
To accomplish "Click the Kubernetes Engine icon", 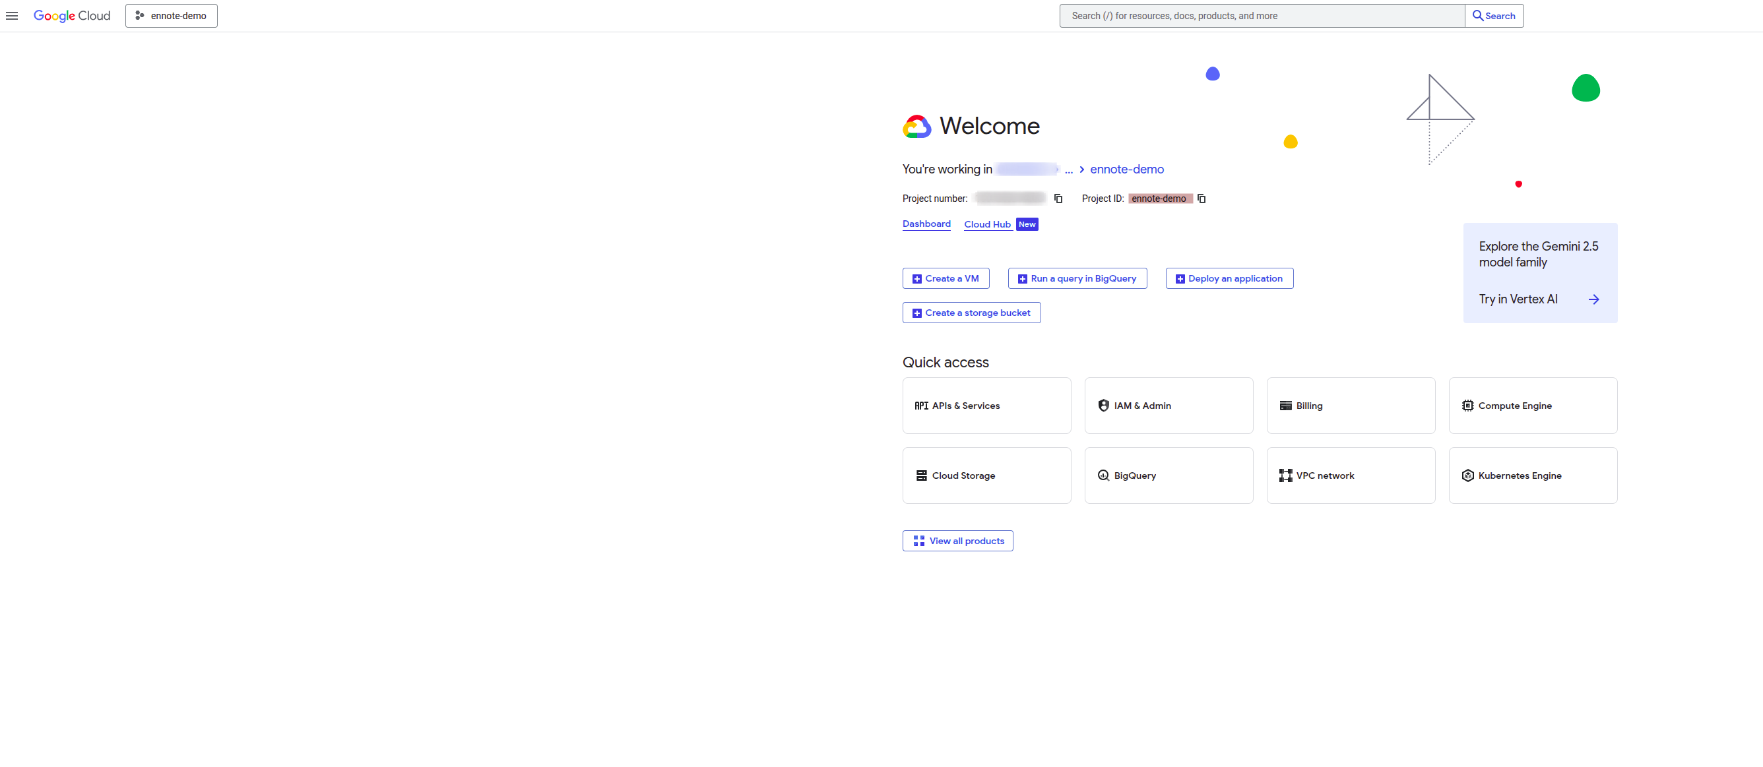I will pos(1467,476).
